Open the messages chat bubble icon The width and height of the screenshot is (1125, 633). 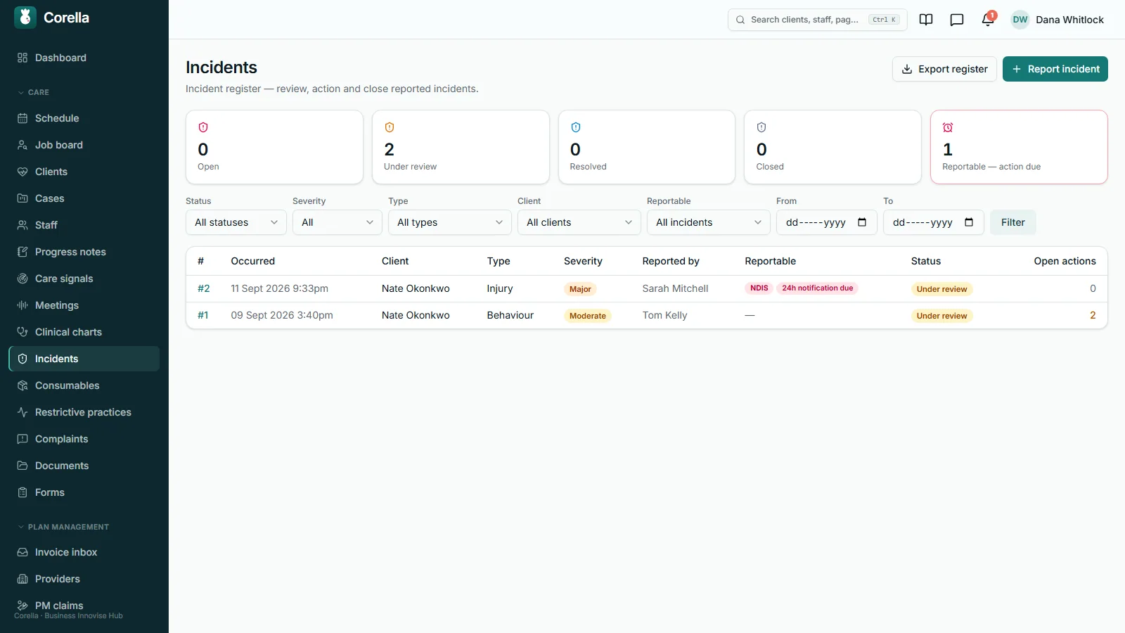957,20
